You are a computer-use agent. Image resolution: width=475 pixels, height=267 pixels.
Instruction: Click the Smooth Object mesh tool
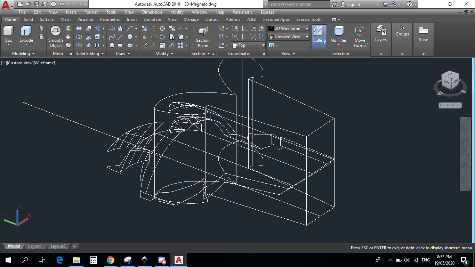(56, 37)
